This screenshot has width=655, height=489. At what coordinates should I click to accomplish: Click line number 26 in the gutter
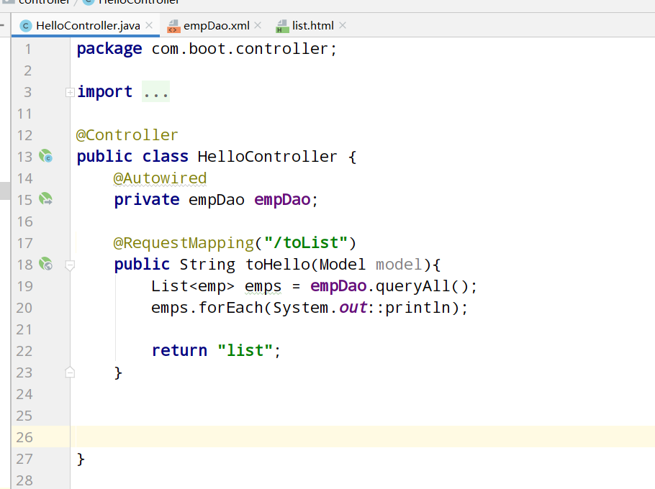point(24,437)
